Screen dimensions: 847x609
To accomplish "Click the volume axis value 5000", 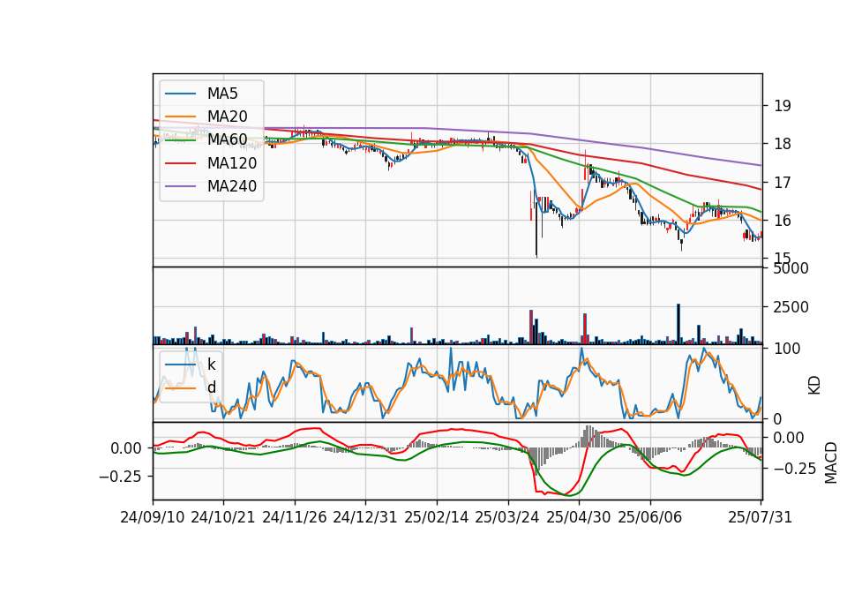I will 791,268.
